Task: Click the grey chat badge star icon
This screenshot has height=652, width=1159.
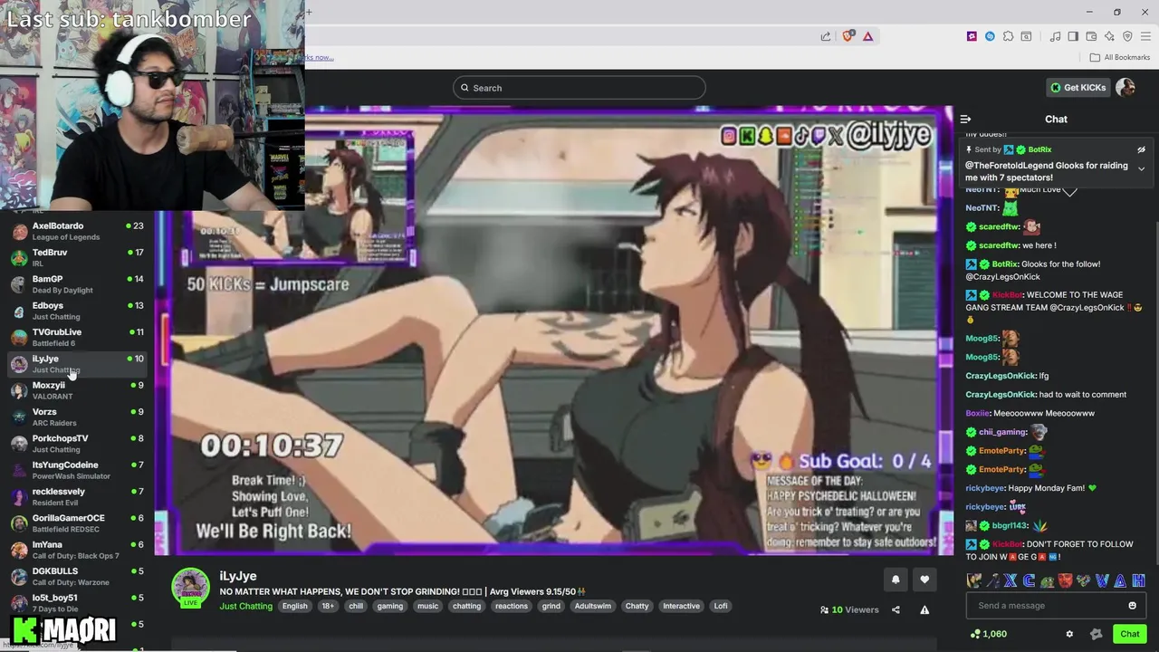Action: pyautogui.click(x=1096, y=634)
